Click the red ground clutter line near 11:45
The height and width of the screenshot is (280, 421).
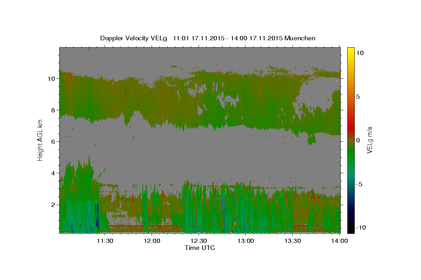(x=126, y=226)
